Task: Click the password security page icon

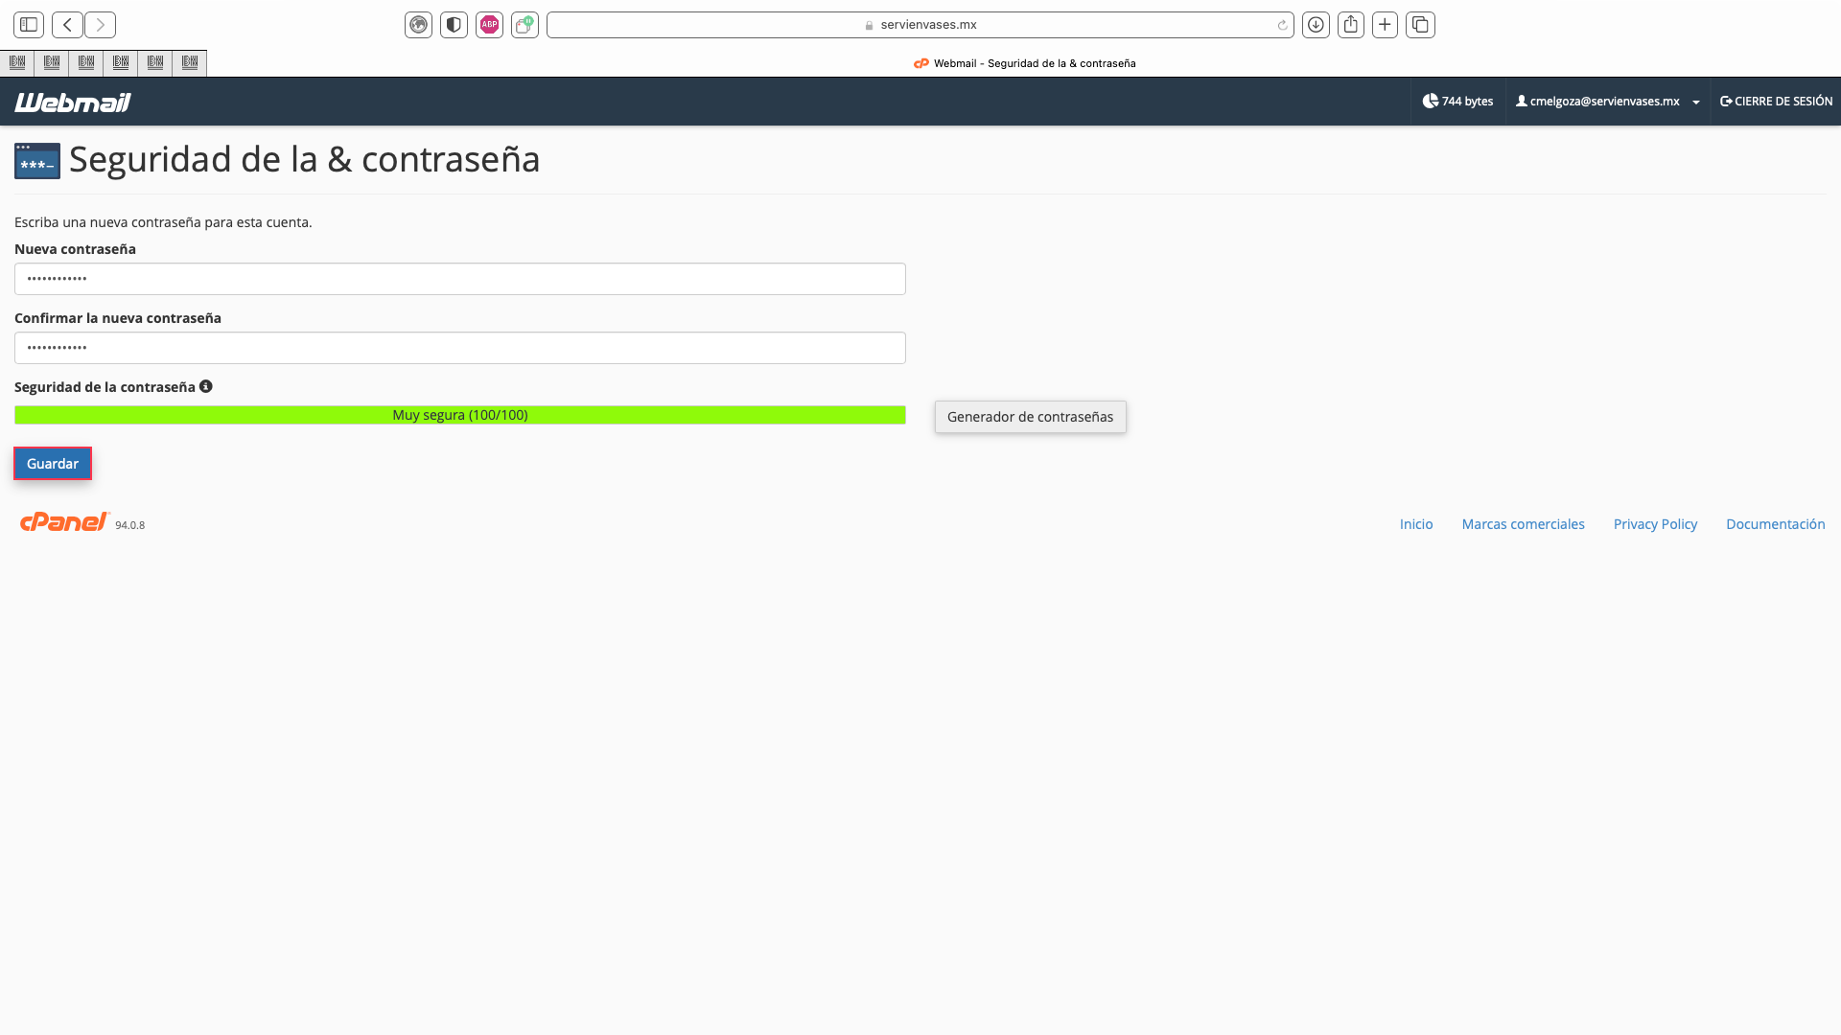Action: click(37, 161)
